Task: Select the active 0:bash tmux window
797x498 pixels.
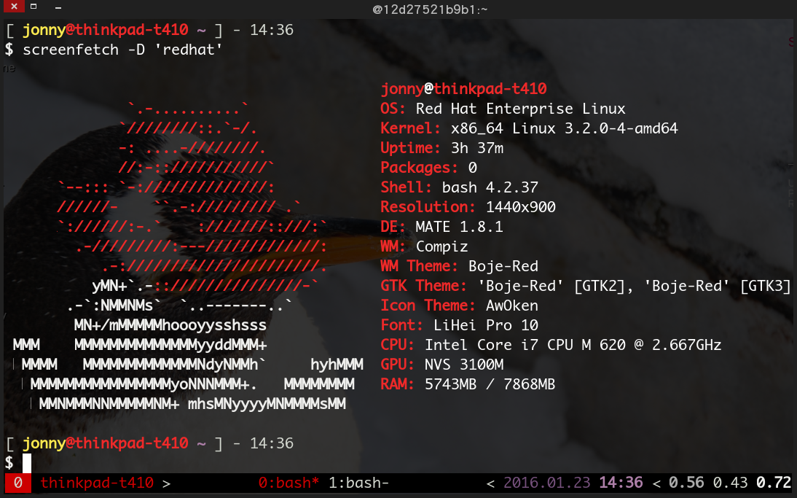Action: point(290,483)
